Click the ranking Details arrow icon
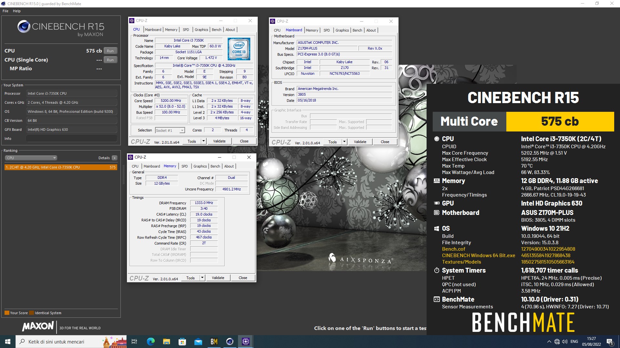Image resolution: width=620 pixels, height=348 pixels. pos(115,158)
